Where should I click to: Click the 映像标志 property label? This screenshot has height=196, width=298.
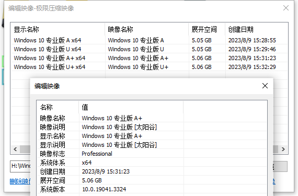point(52,154)
